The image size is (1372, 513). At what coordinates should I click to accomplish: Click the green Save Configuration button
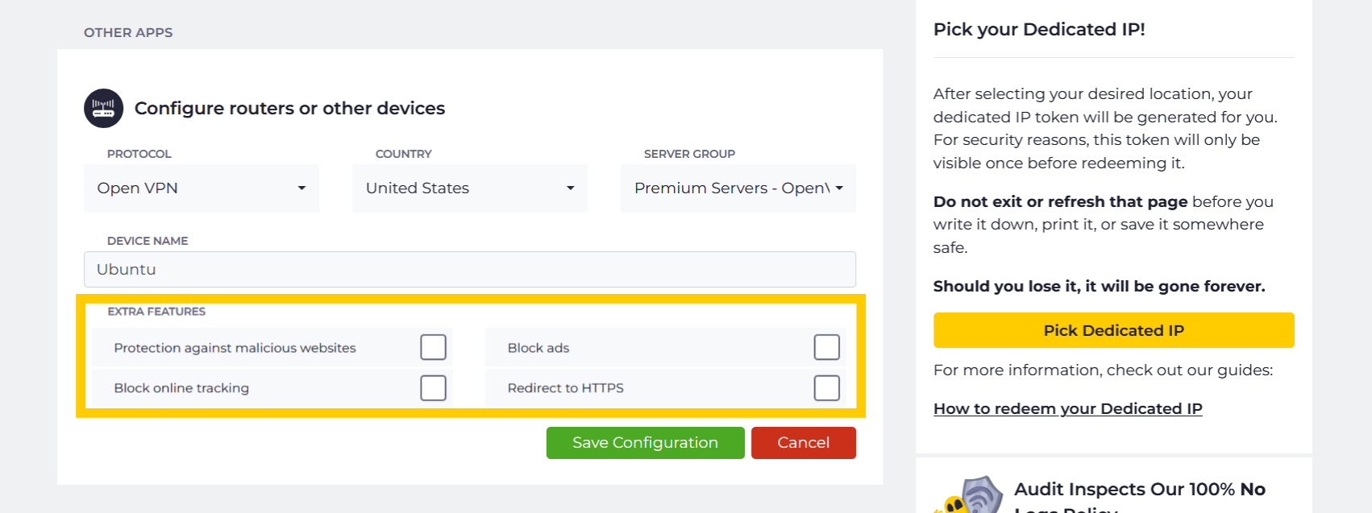[x=645, y=443]
